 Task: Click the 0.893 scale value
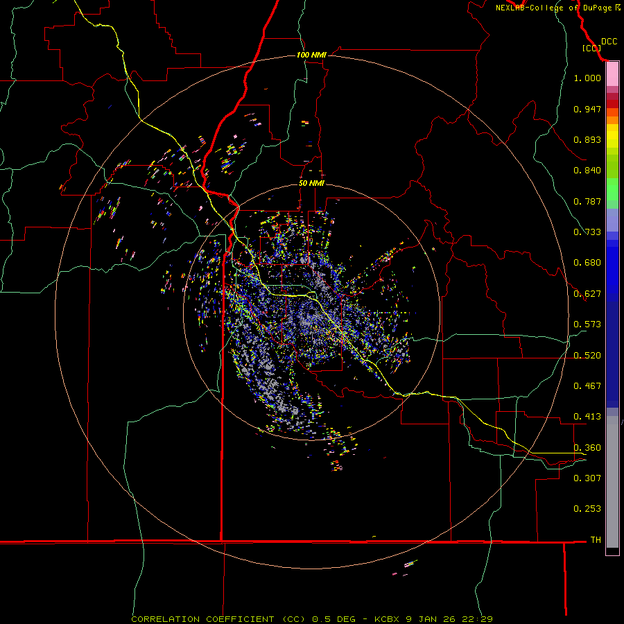587,139
